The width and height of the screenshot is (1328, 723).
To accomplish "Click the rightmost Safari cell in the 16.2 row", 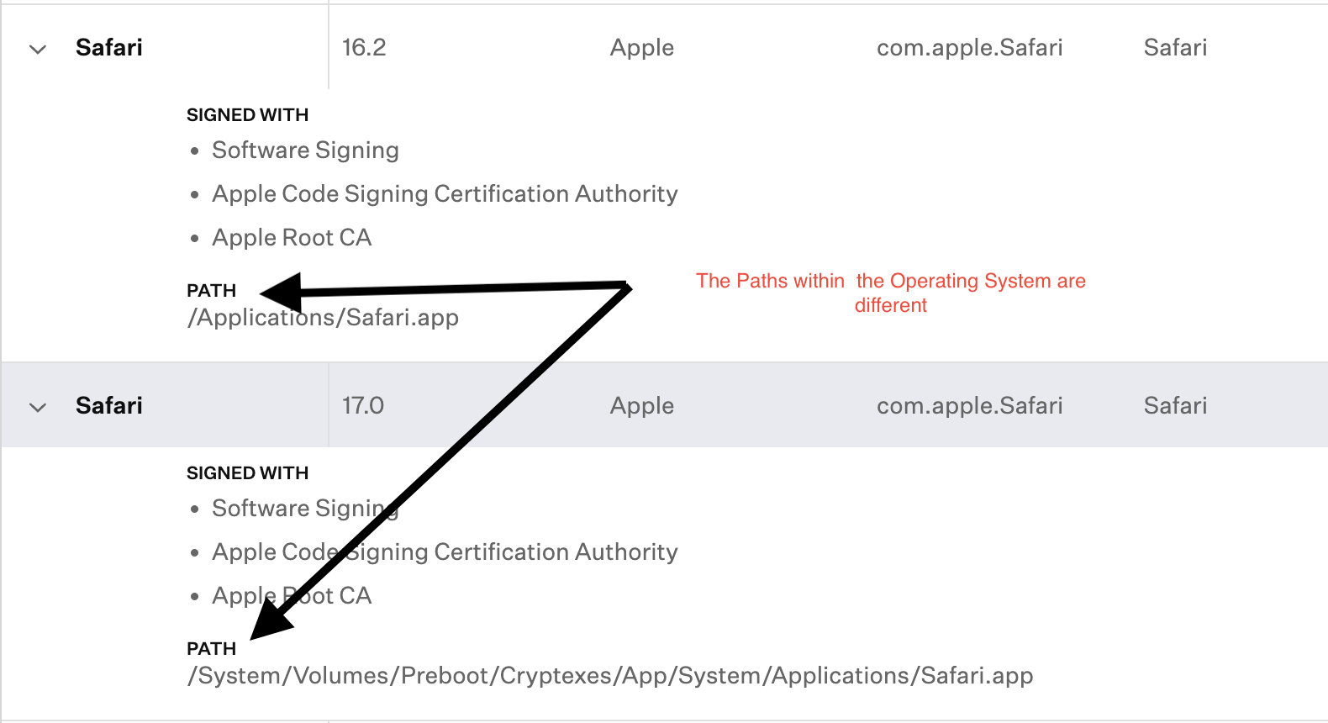I will coord(1175,48).
